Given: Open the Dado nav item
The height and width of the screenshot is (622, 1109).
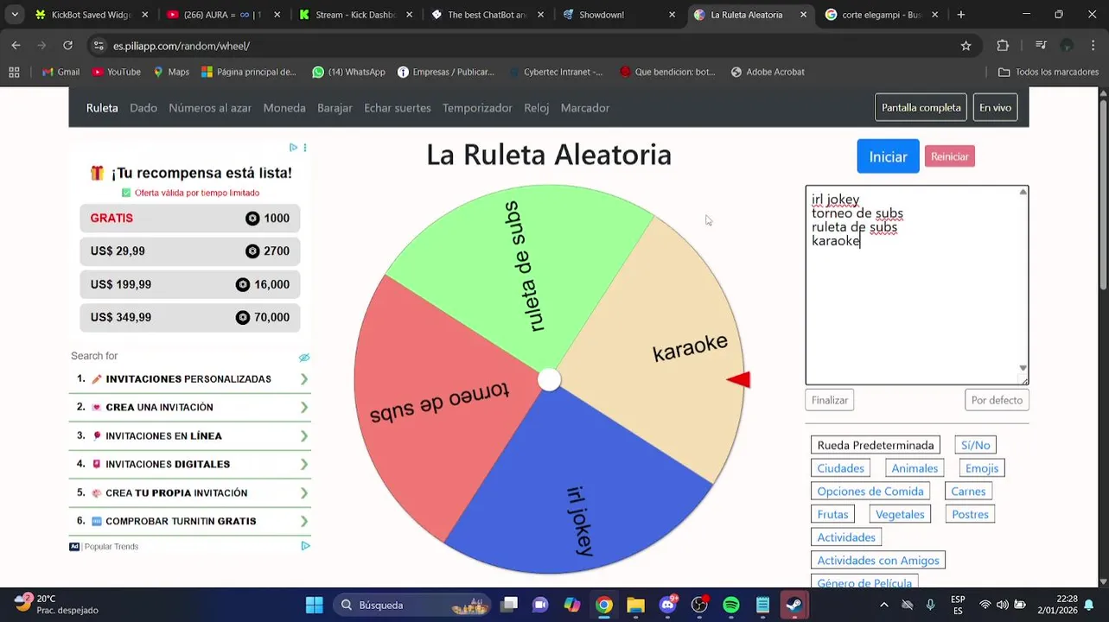Looking at the screenshot, I should pyautogui.click(x=143, y=108).
